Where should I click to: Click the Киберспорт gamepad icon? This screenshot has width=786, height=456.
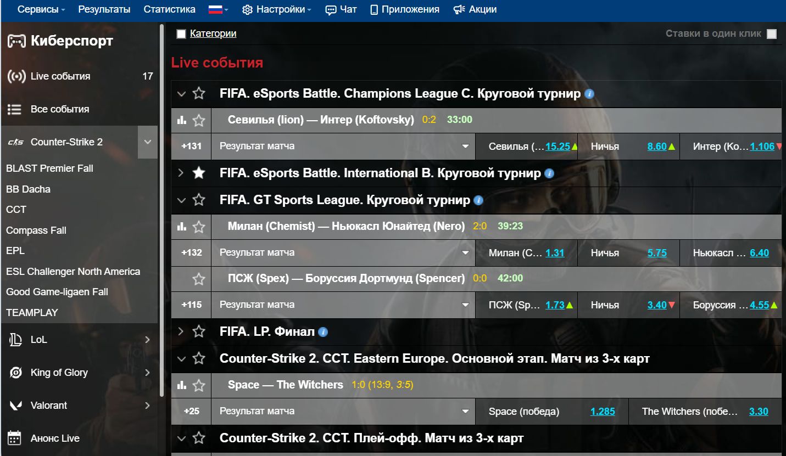coord(16,41)
